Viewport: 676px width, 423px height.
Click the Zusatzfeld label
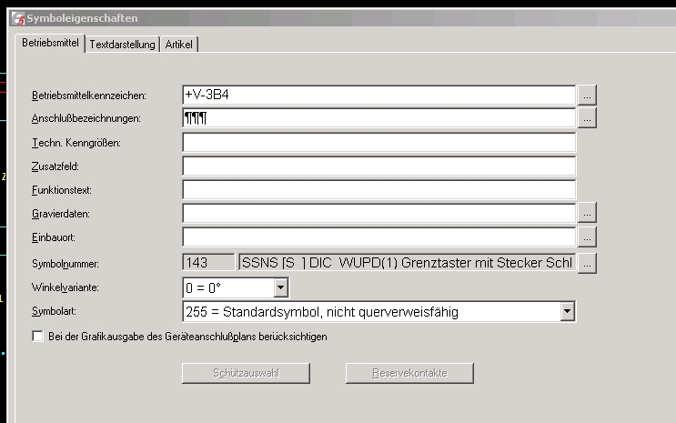point(55,166)
